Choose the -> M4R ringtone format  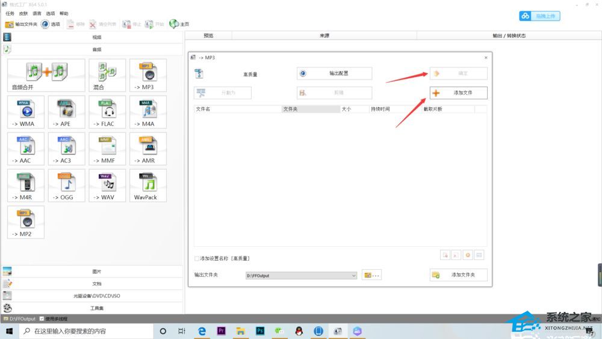[x=26, y=185]
